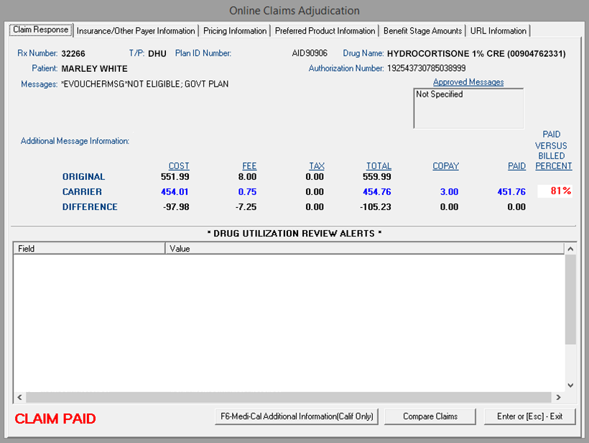589x443 pixels.
Task: Click the horizontal scrollbar track in alerts list
Action: [x=287, y=397]
